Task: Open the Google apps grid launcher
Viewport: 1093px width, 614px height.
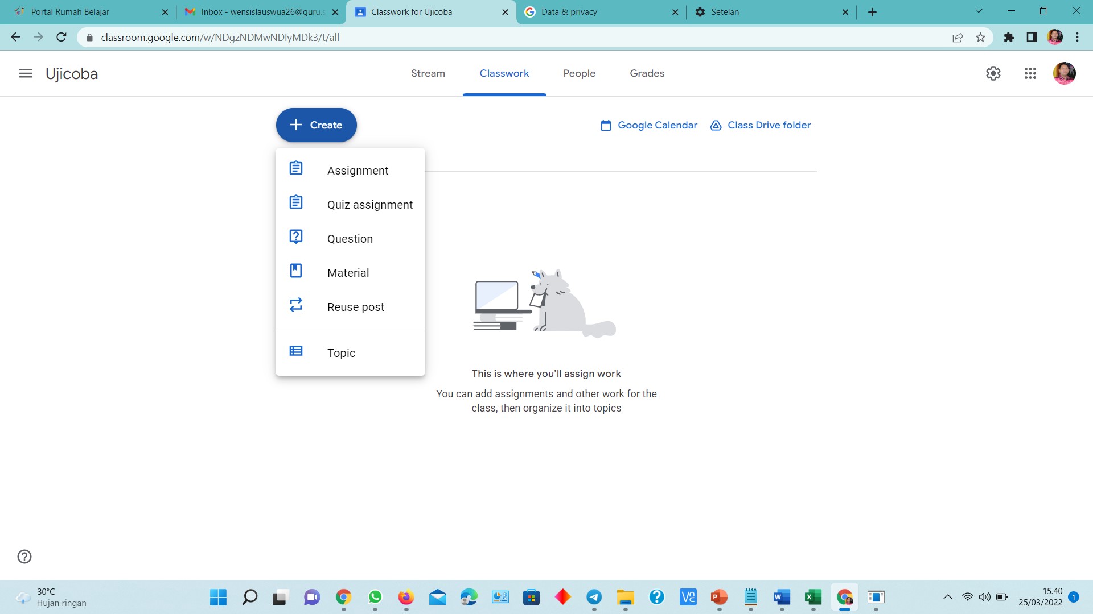Action: pos(1030,73)
